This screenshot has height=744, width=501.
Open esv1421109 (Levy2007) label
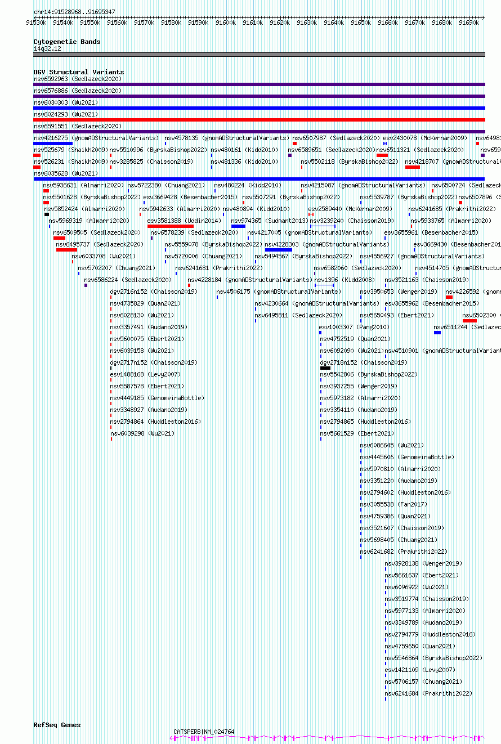click(420, 670)
